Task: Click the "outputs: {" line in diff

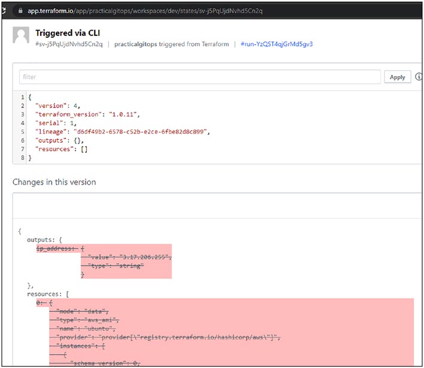Action: tap(45, 240)
